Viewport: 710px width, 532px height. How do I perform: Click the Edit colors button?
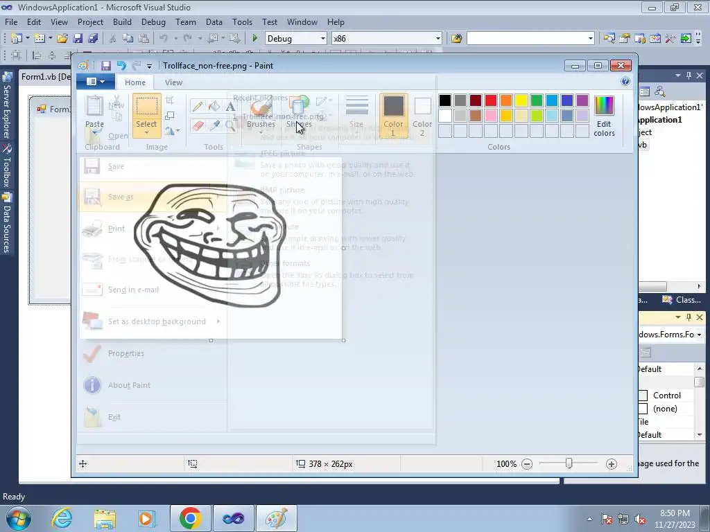click(x=604, y=116)
